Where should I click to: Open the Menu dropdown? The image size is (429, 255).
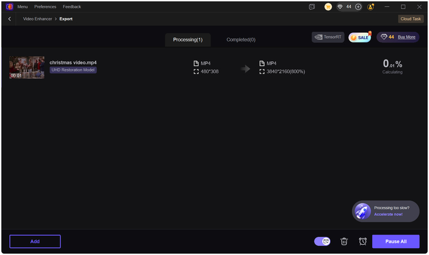22,7
